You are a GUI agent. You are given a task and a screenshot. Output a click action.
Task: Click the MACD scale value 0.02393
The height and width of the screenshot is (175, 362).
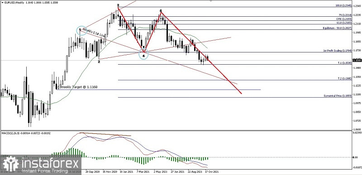[357, 133]
